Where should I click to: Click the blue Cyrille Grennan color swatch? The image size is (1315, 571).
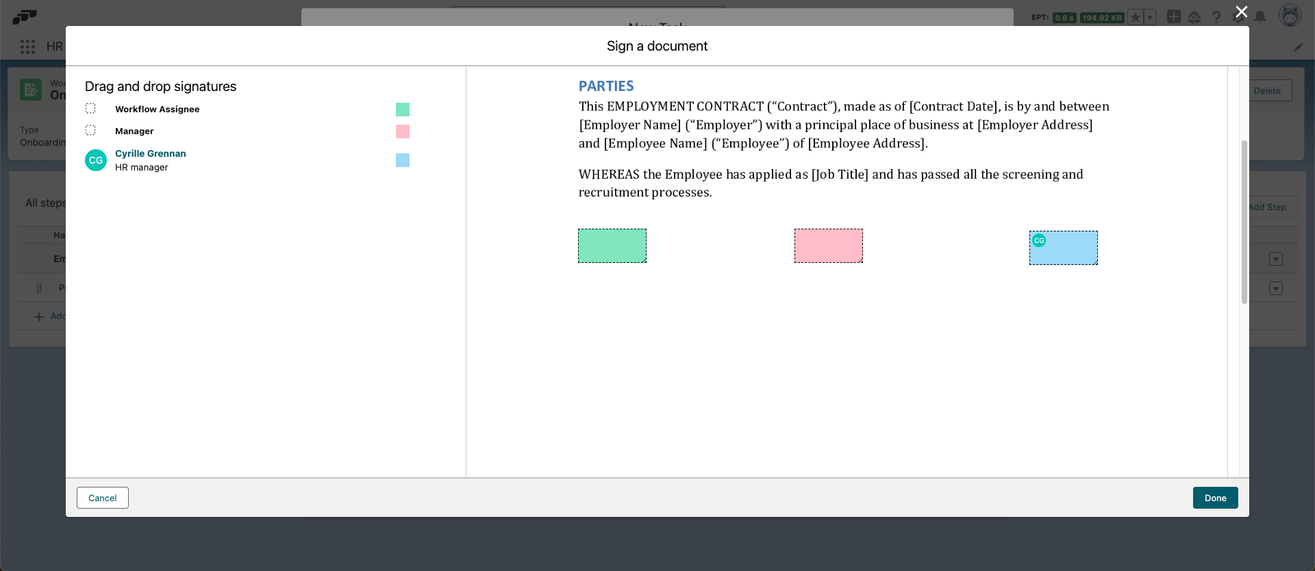coord(403,160)
